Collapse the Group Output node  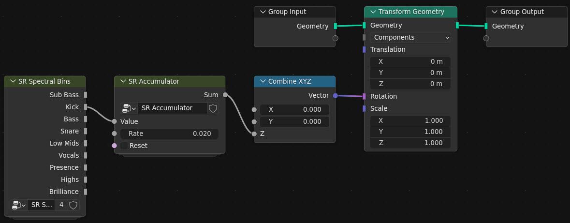pos(495,12)
